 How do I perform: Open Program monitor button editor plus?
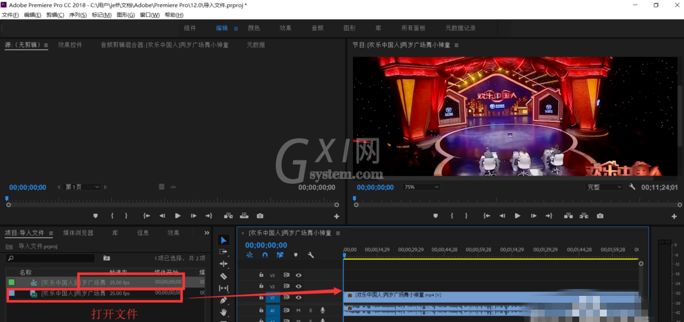tap(675, 216)
